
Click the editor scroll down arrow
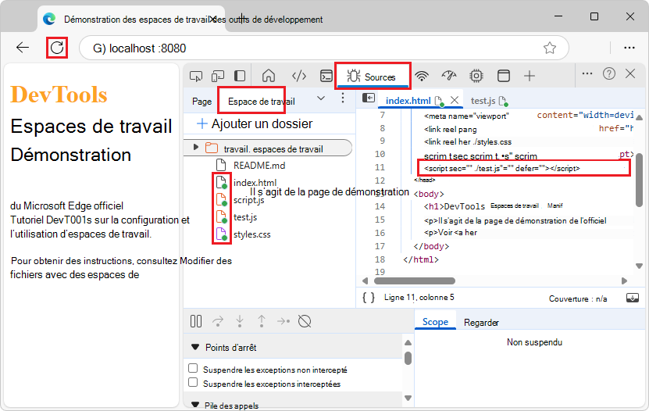(639, 266)
